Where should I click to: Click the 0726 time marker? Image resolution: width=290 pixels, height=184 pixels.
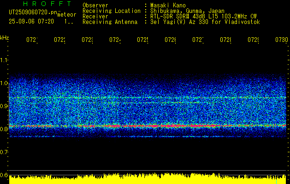coord(170,40)
